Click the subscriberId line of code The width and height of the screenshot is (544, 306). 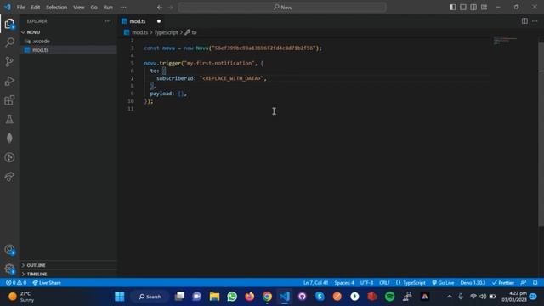point(212,78)
